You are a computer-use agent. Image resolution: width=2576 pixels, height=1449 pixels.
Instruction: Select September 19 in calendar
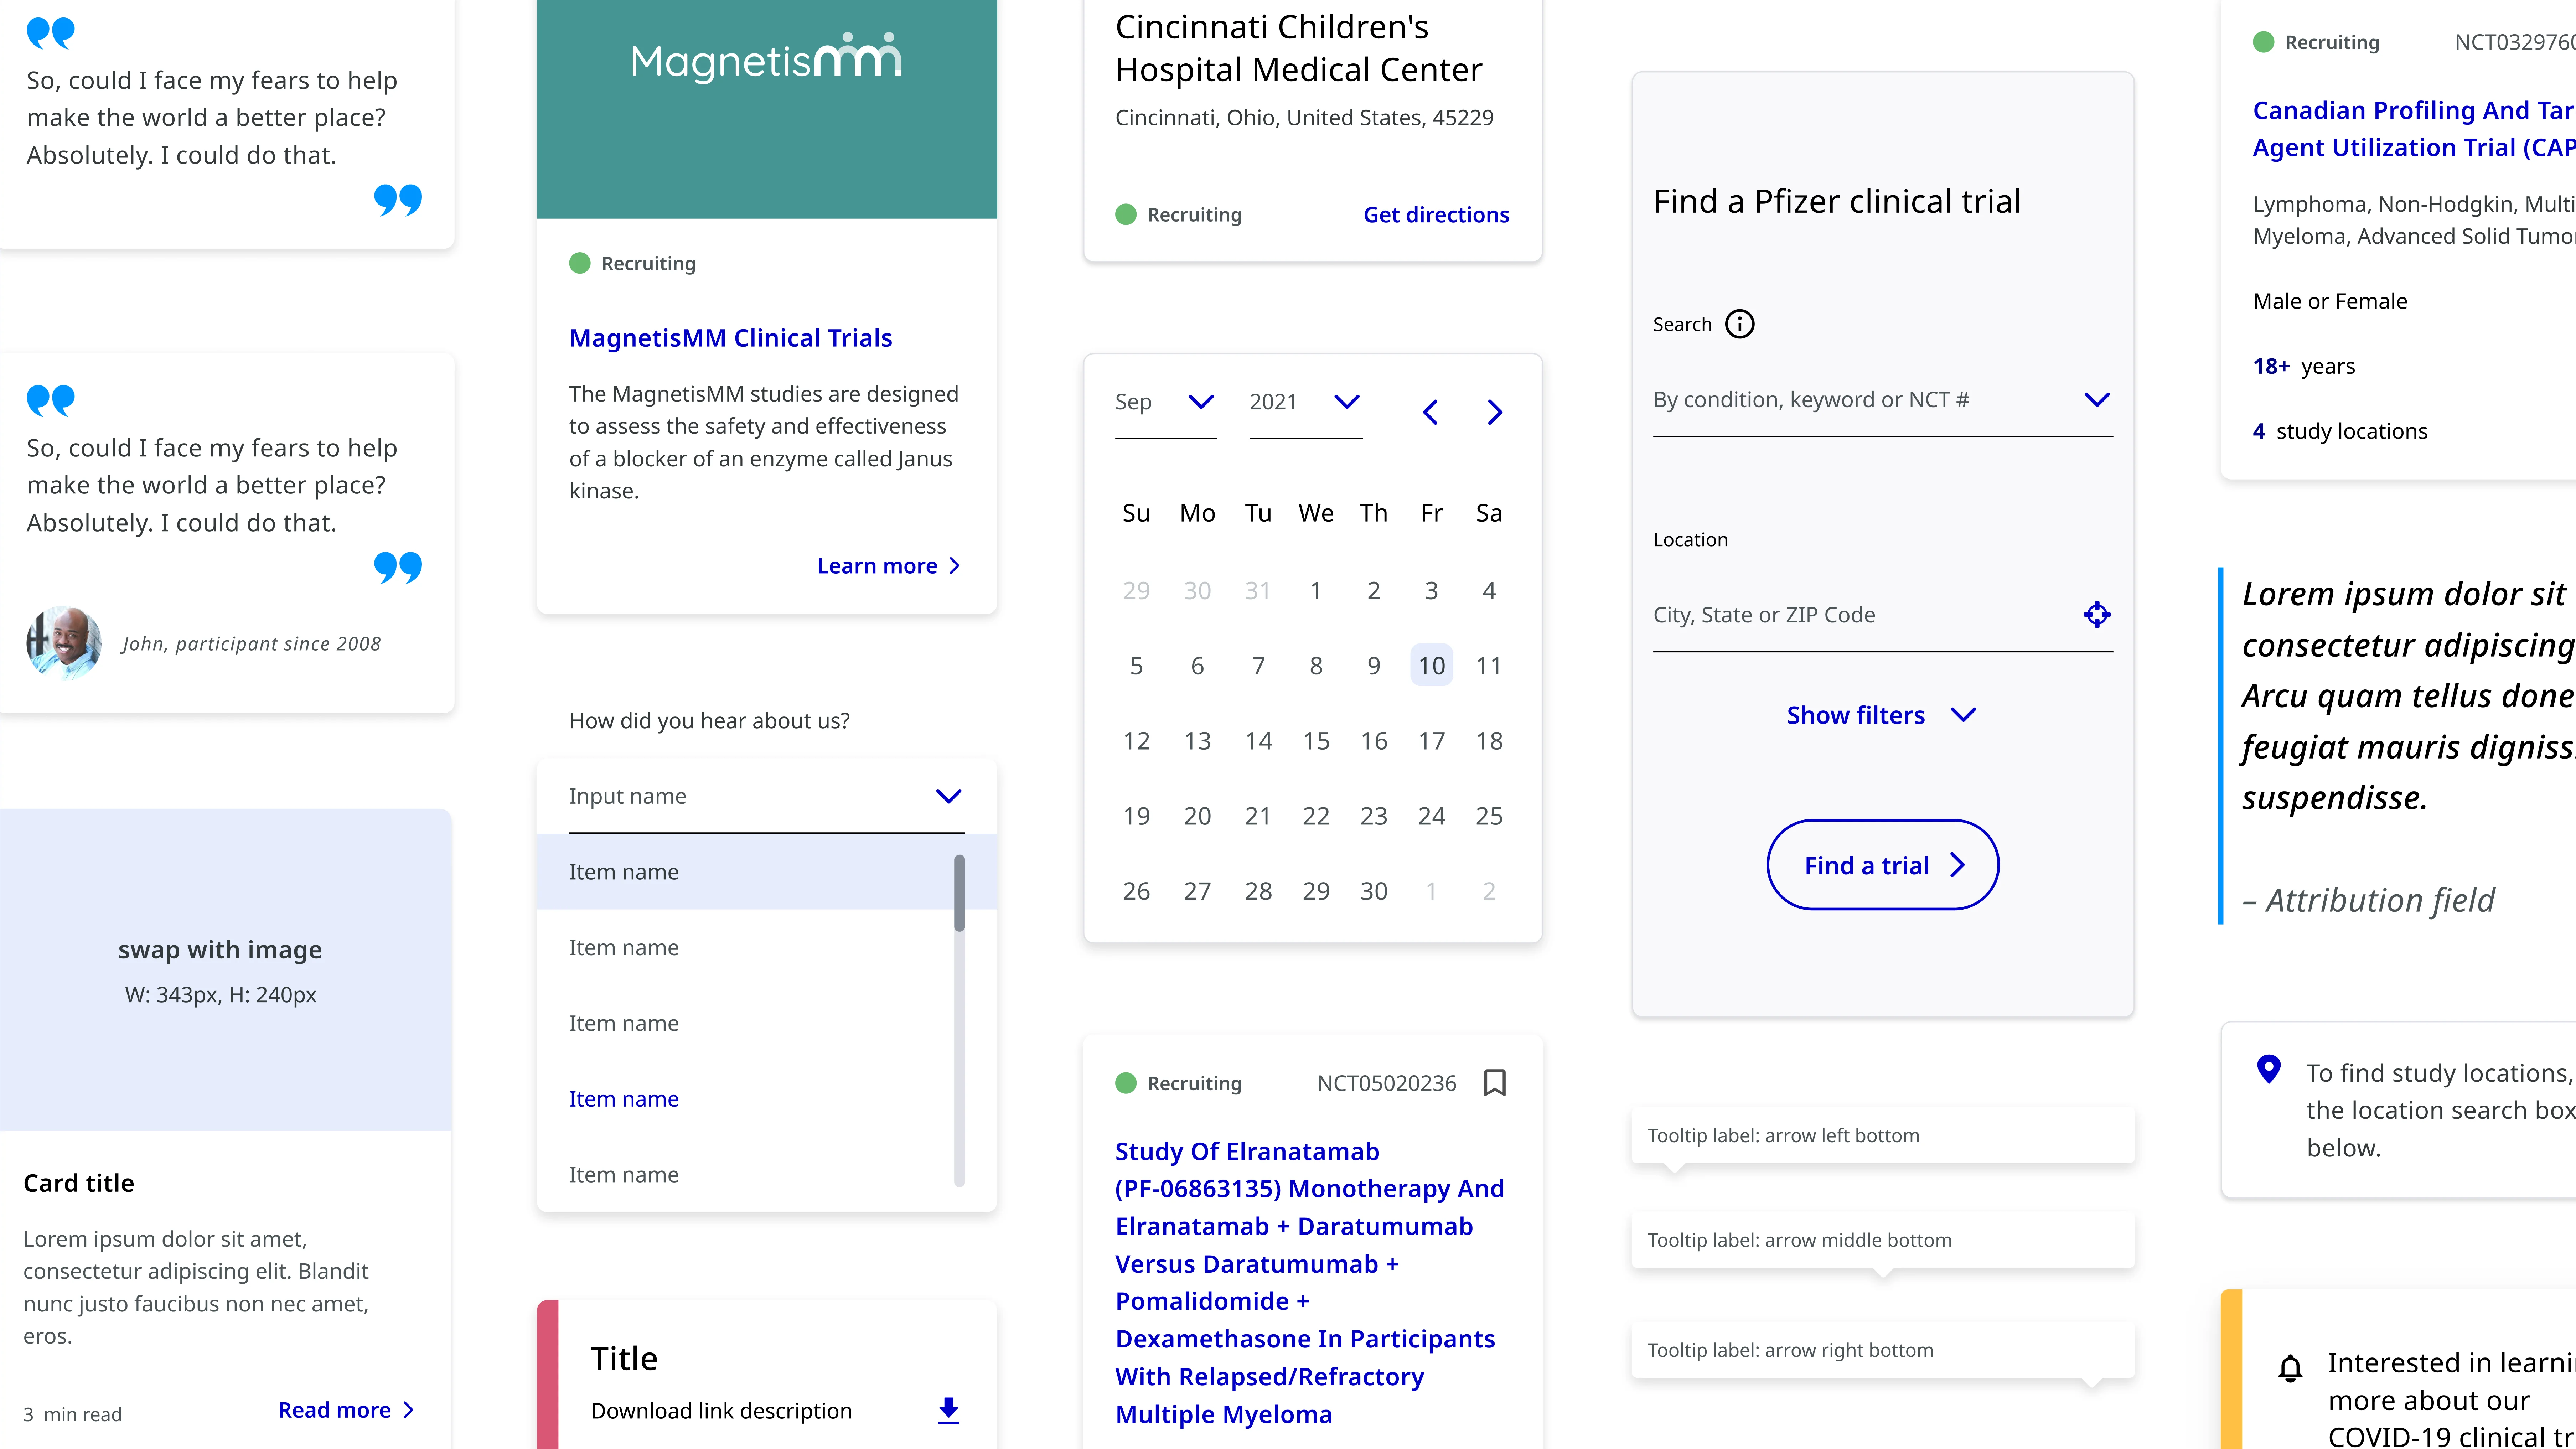pos(1136,815)
